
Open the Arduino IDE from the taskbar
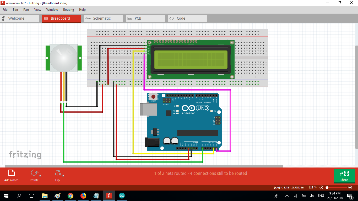[122, 196]
